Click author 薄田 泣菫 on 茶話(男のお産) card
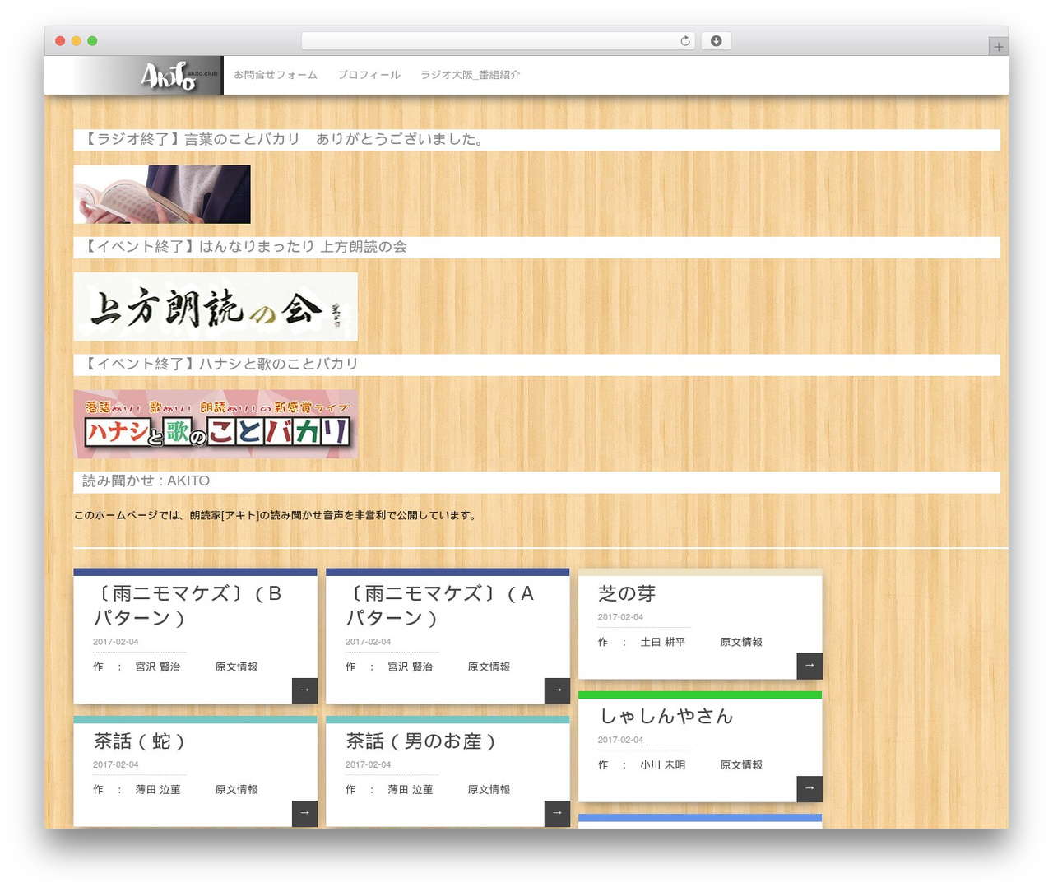 (411, 789)
